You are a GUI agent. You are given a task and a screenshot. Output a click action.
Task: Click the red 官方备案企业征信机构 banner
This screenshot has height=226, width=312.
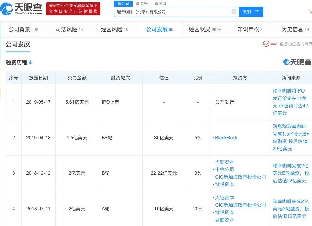73,9
